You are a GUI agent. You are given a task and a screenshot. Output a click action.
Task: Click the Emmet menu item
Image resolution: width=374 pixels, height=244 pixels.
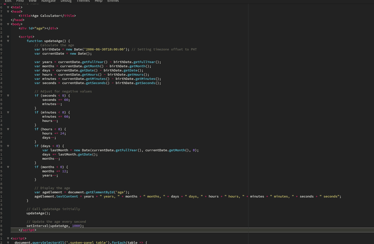click(113, 1)
